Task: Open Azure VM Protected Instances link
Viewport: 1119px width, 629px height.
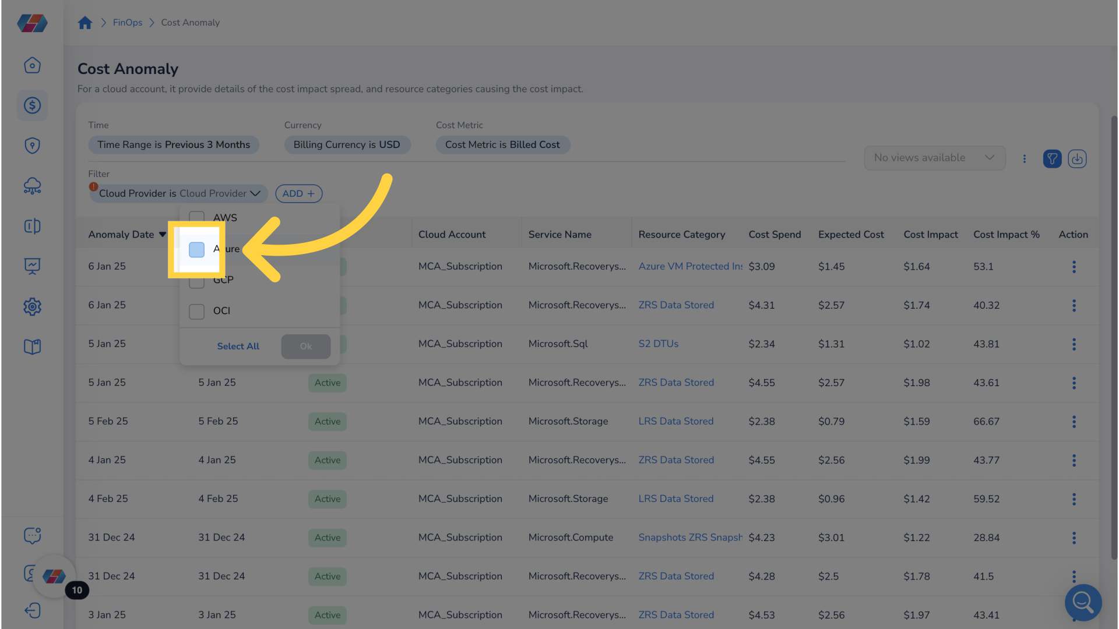Action: [691, 266]
